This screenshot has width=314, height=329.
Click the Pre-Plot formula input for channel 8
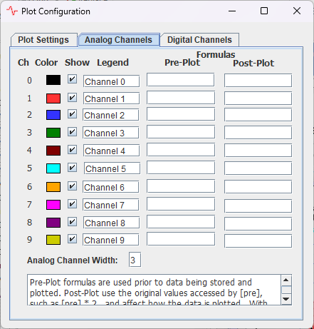click(x=181, y=222)
